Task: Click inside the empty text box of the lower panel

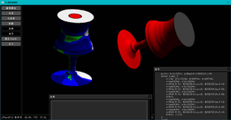Action: (99, 110)
